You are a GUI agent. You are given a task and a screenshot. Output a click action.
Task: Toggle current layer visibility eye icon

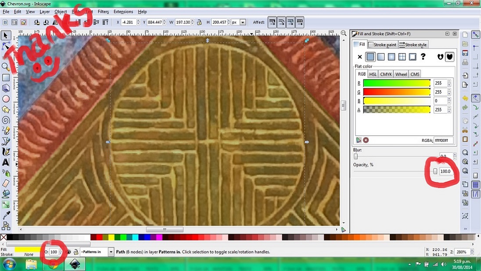pos(68,252)
